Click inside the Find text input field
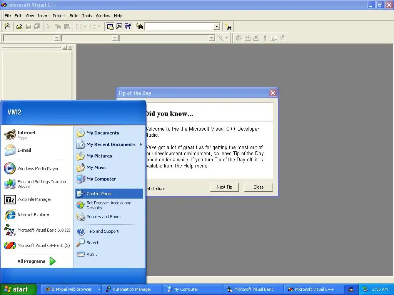This screenshot has height=295, width=394. [x=179, y=27]
